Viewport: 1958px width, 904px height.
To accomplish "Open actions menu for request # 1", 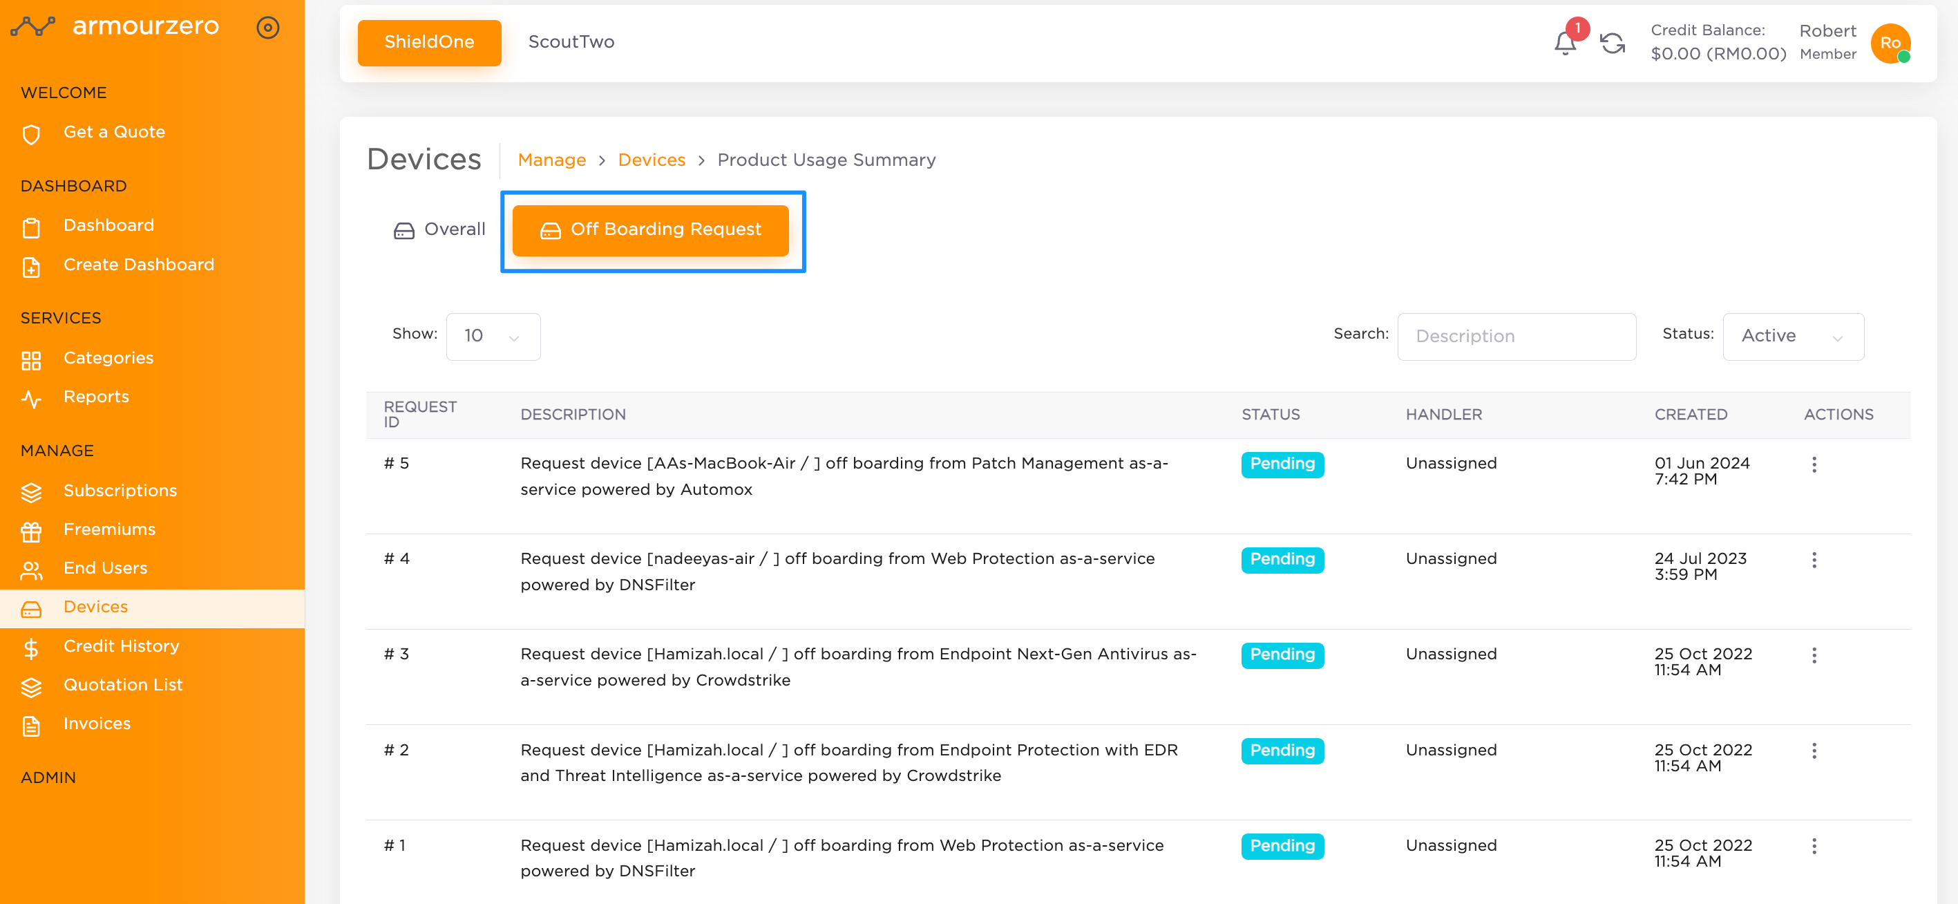I will tap(1814, 846).
